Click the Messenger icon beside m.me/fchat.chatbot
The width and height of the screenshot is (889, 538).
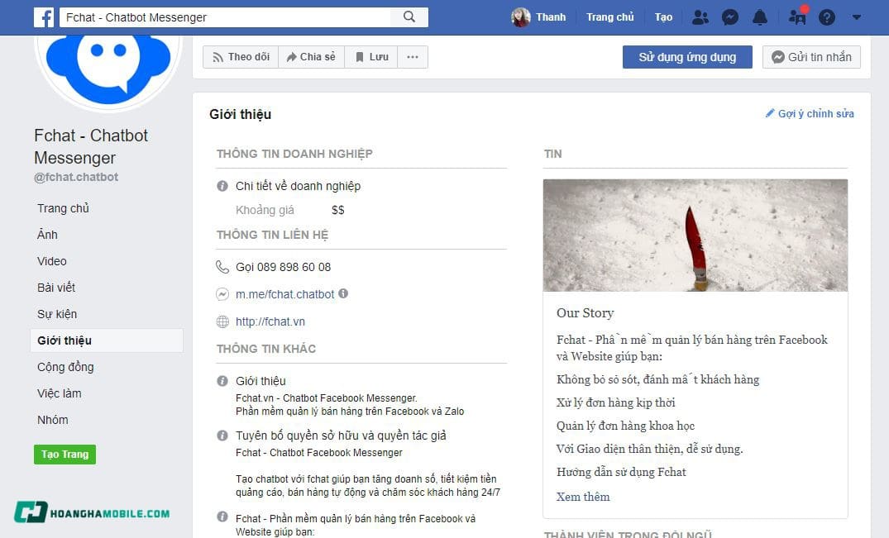(x=222, y=293)
